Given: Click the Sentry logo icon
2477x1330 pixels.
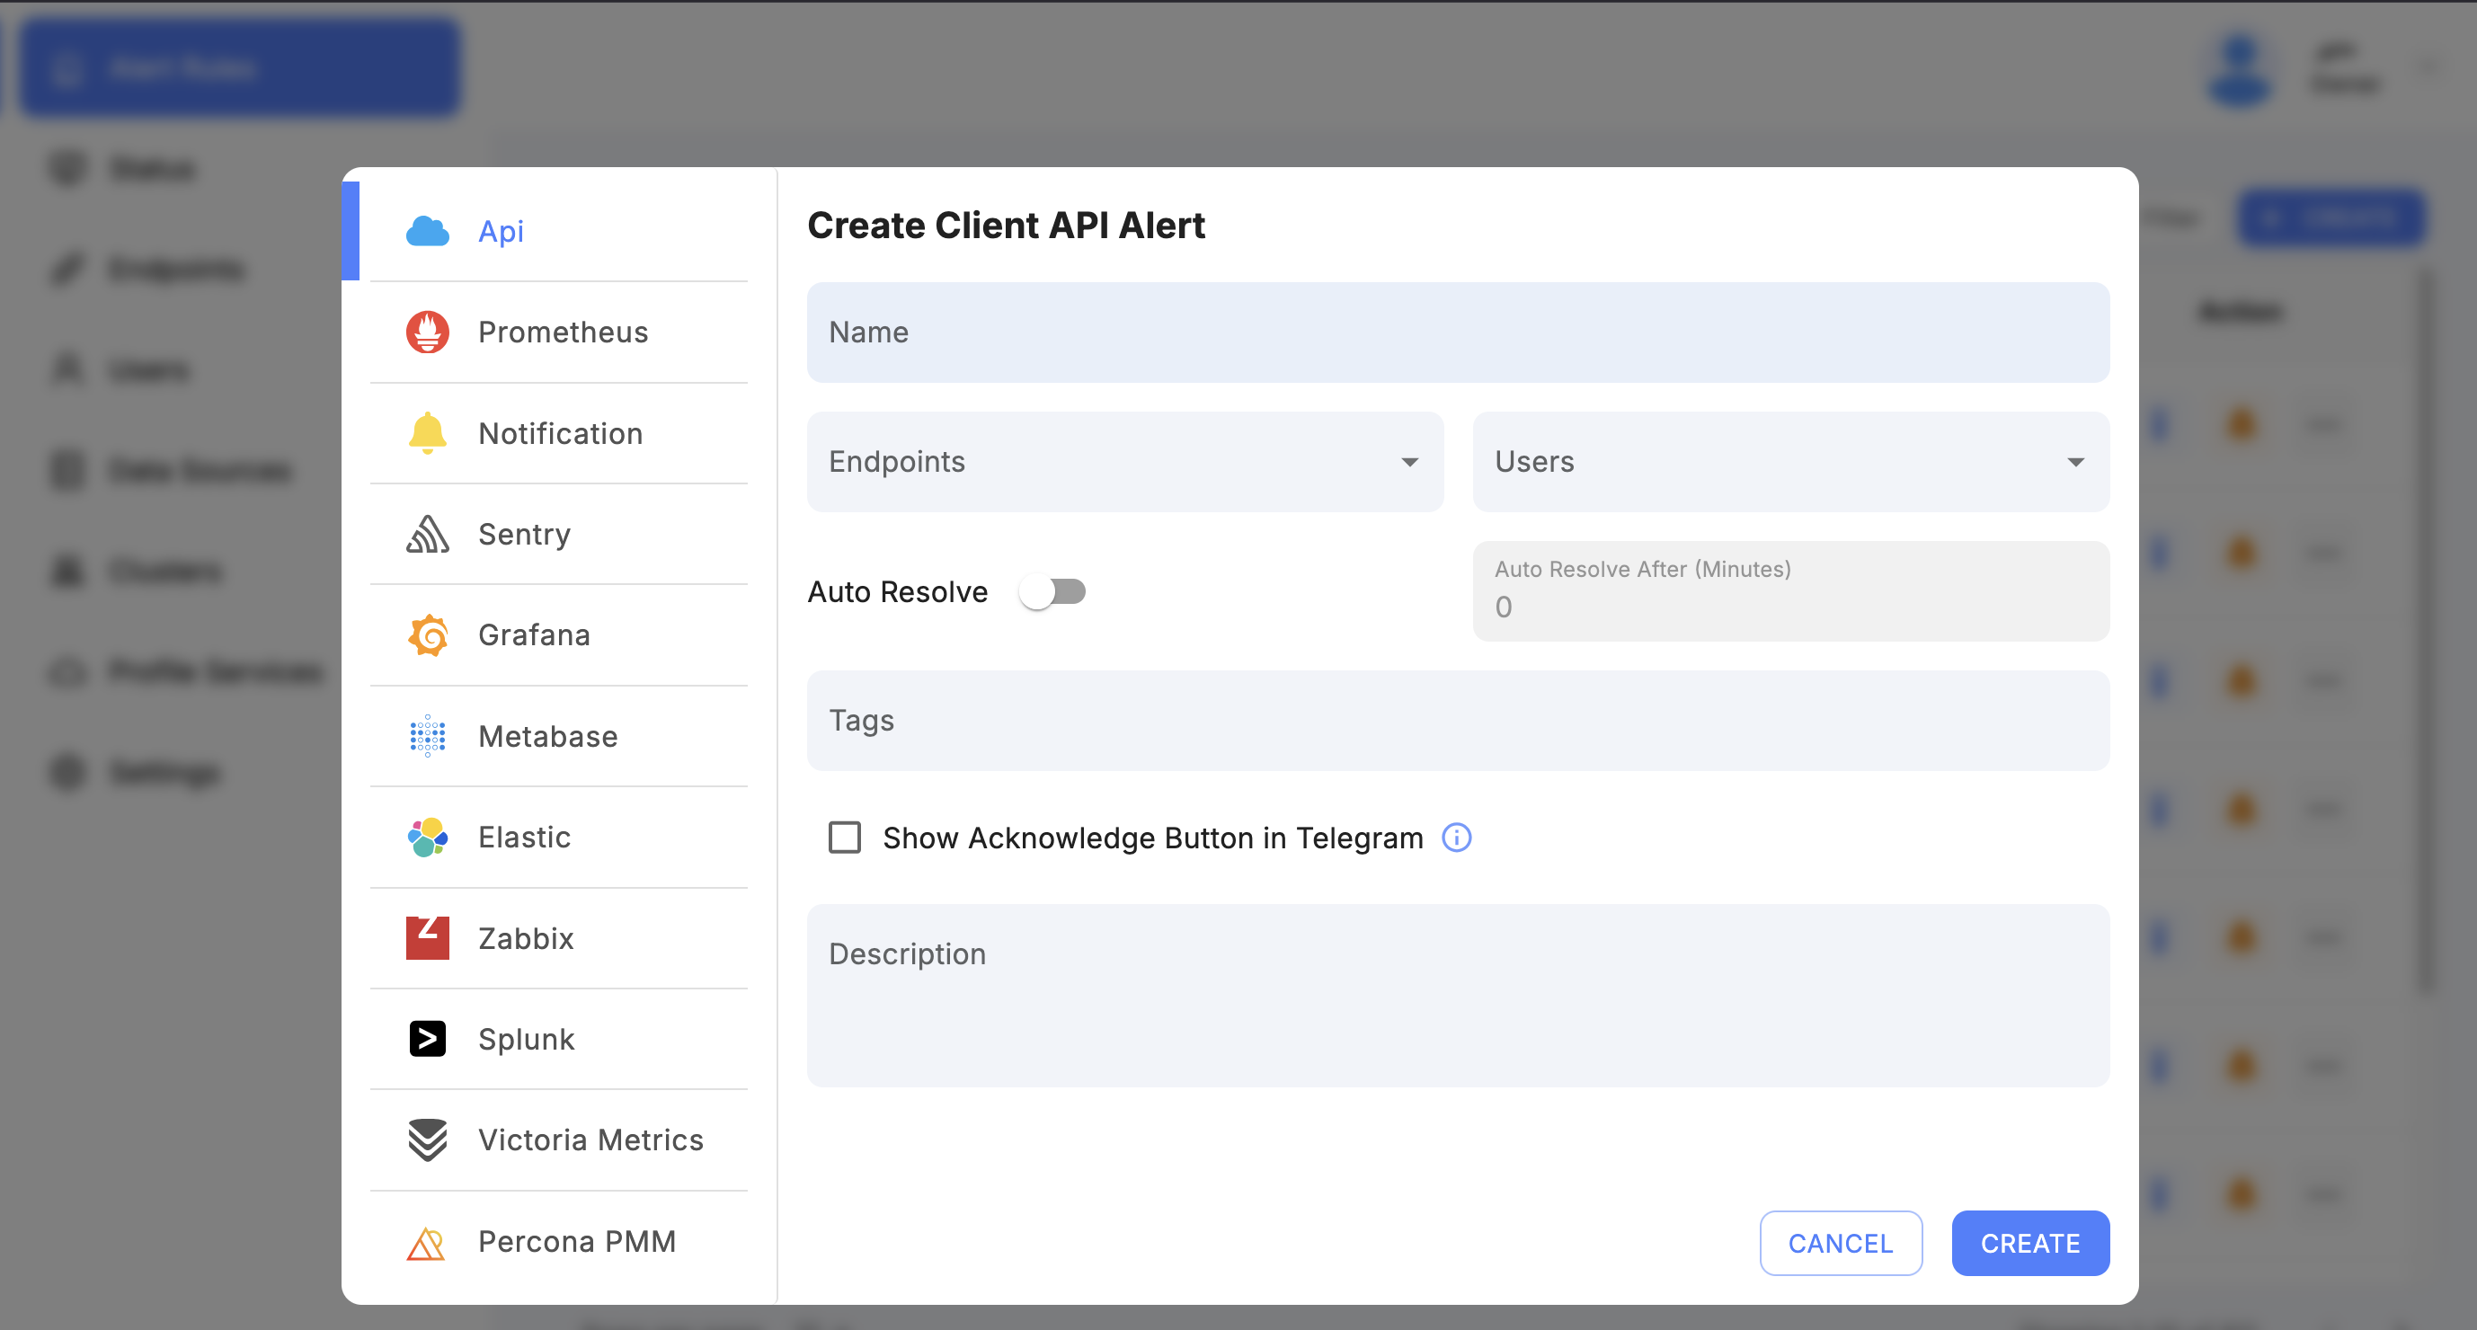Looking at the screenshot, I should 427,534.
